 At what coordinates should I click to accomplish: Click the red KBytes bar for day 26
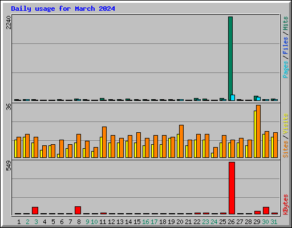[x=232, y=188]
